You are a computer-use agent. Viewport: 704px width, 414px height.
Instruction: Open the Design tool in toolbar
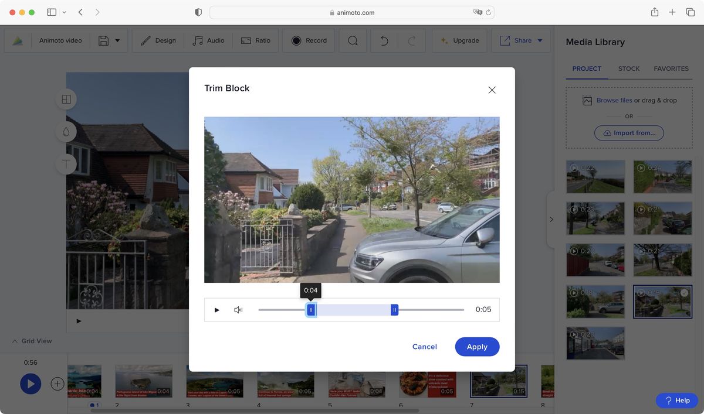[158, 40]
